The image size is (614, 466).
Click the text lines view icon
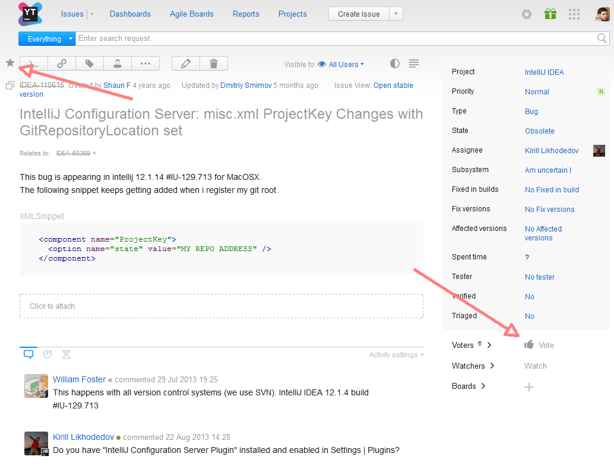click(x=414, y=64)
